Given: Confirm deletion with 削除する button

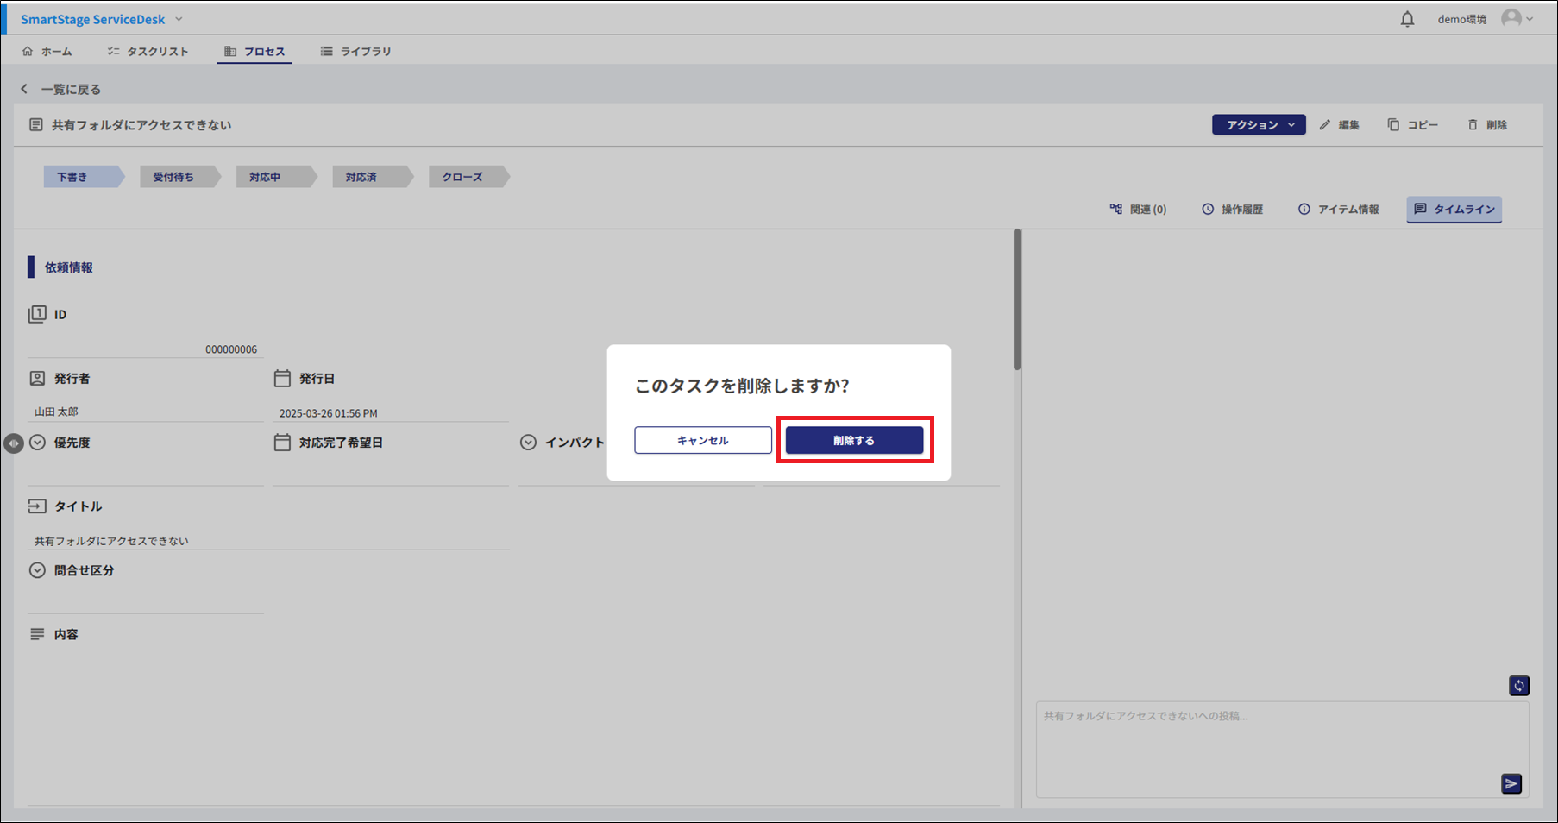Looking at the screenshot, I should (x=854, y=440).
